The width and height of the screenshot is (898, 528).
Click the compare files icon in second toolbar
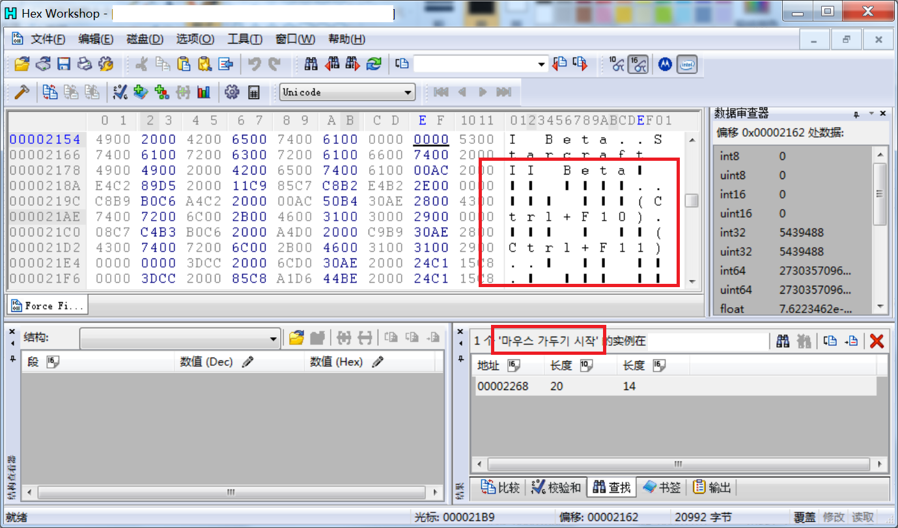pyautogui.click(x=50, y=92)
